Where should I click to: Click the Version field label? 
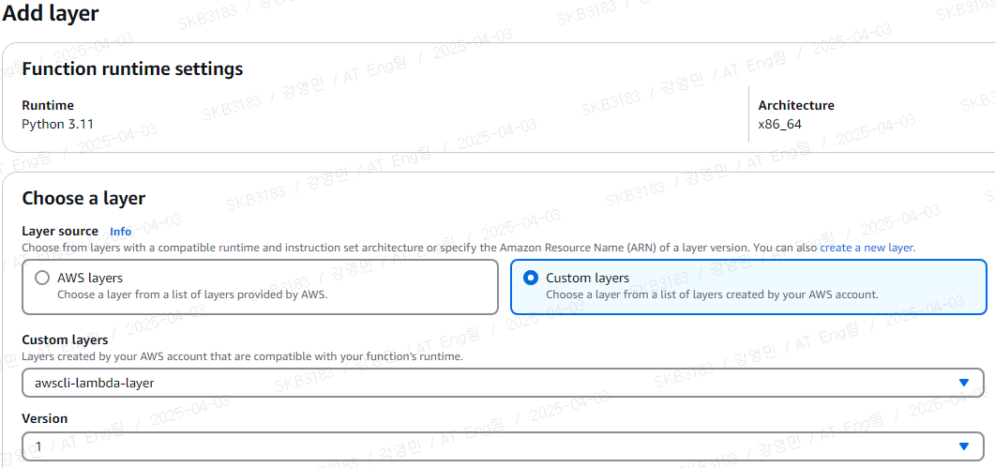click(44, 419)
